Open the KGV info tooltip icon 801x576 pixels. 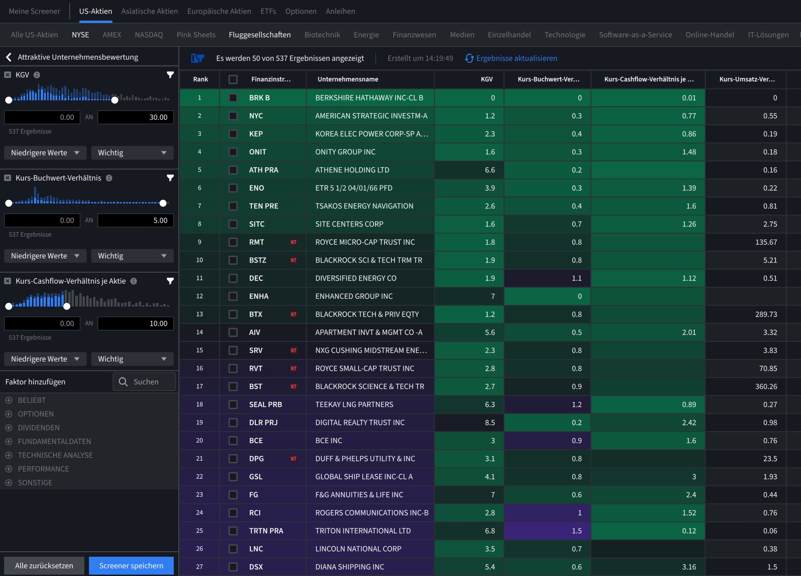[37, 75]
